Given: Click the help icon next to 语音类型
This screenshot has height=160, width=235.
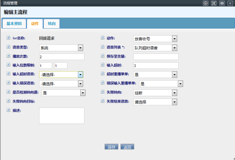Looking at the screenshot, I should tap(9, 47).
